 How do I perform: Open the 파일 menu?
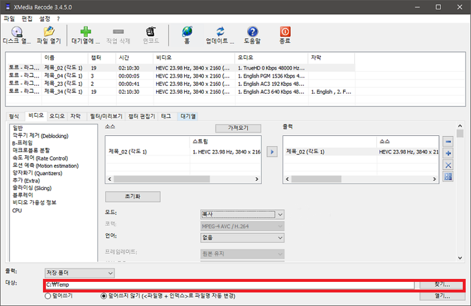9,19
